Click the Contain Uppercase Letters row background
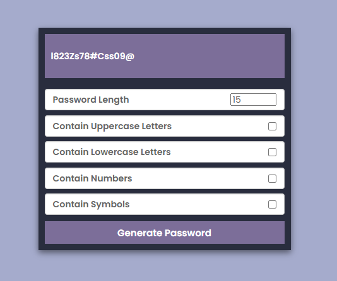The image size is (337, 281). coord(219,126)
